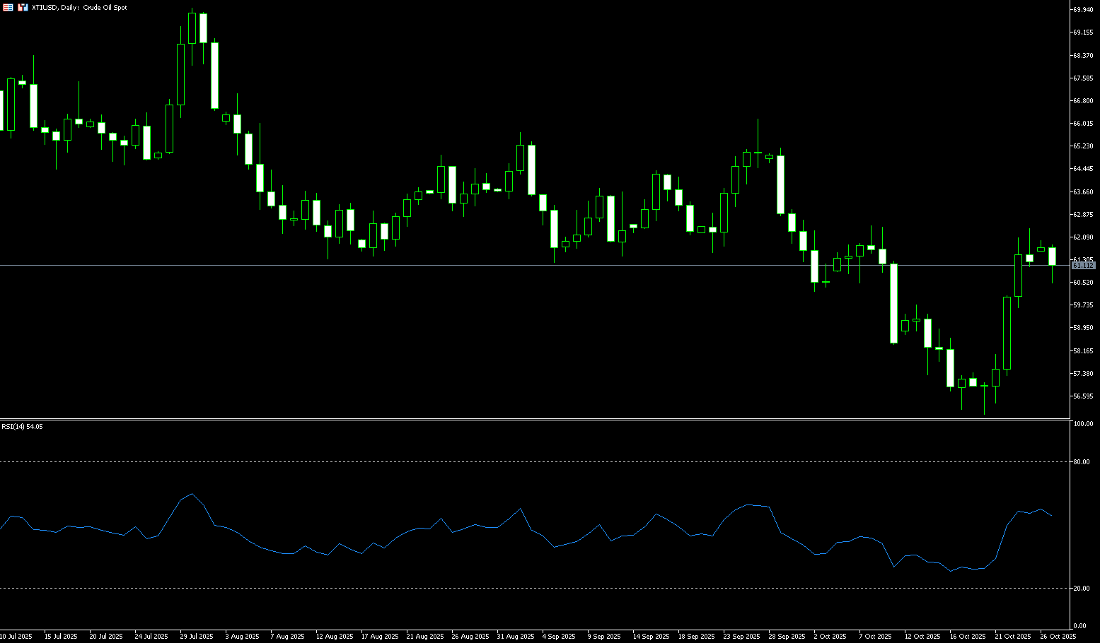The image size is (1100, 643).
Task: Click the 80.00 RSI scale label
Action: 1081,462
